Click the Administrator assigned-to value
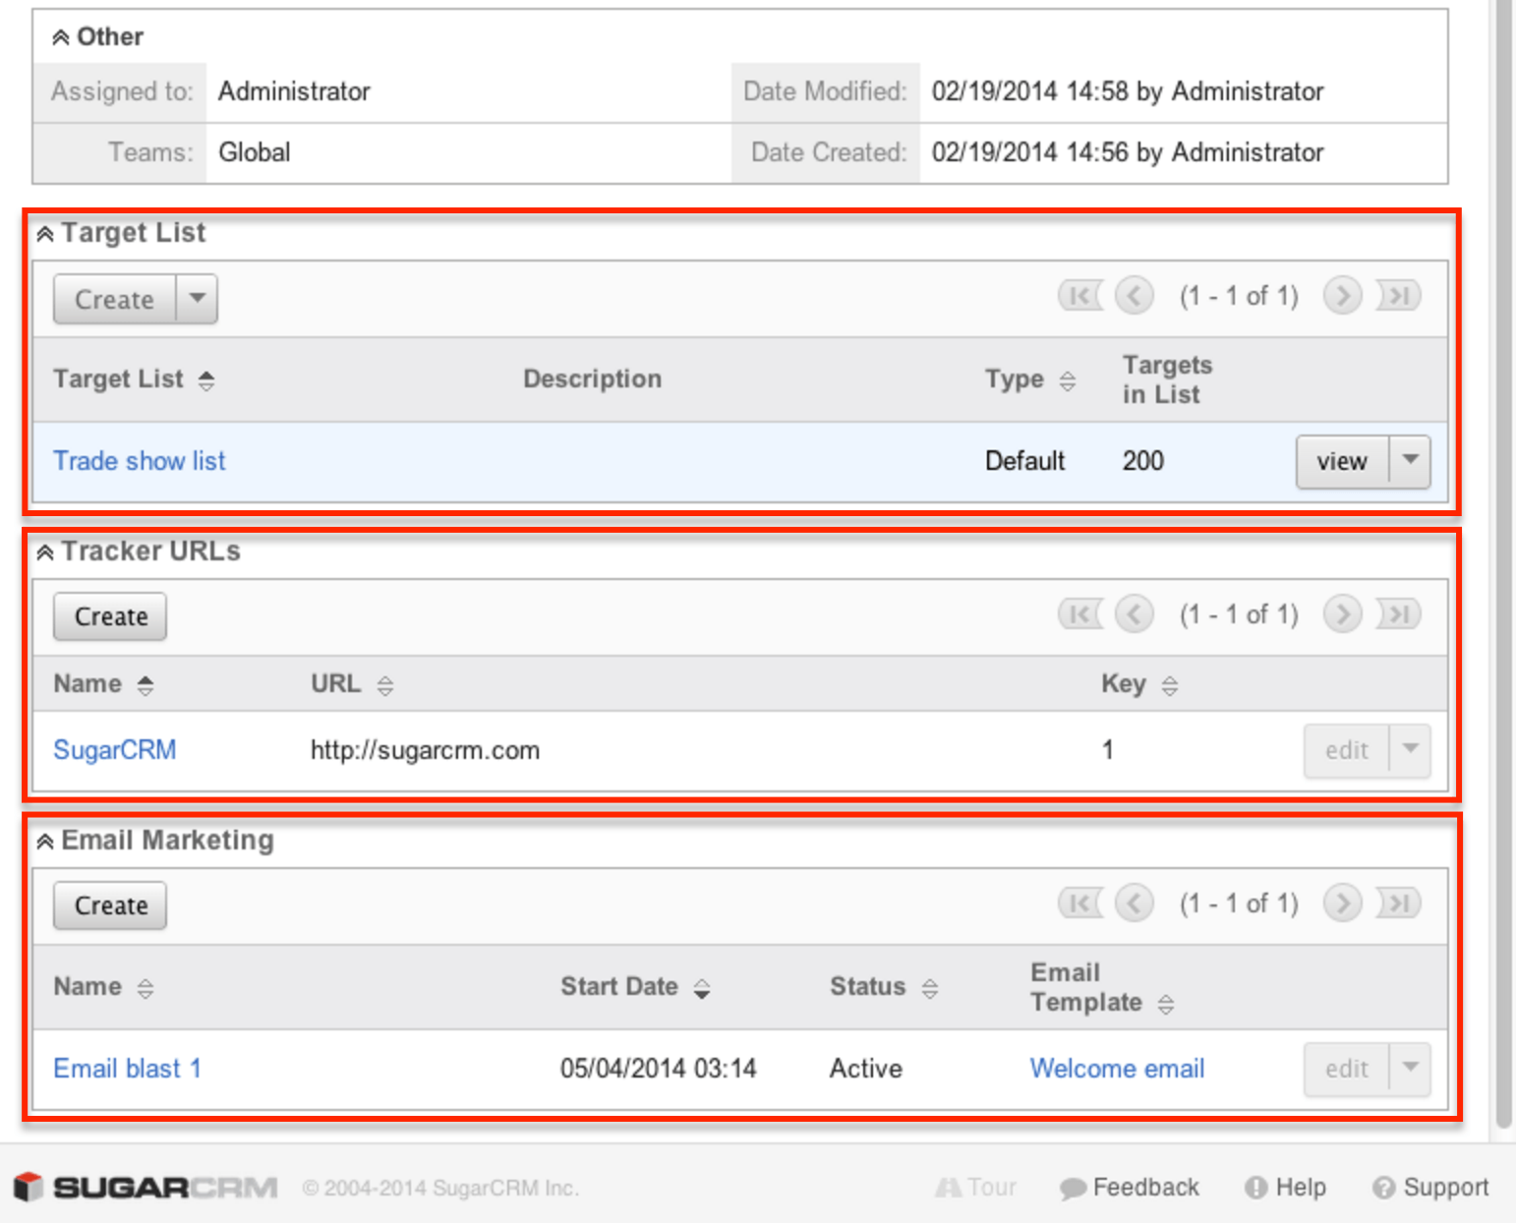Image resolution: width=1516 pixels, height=1223 pixels. (294, 91)
